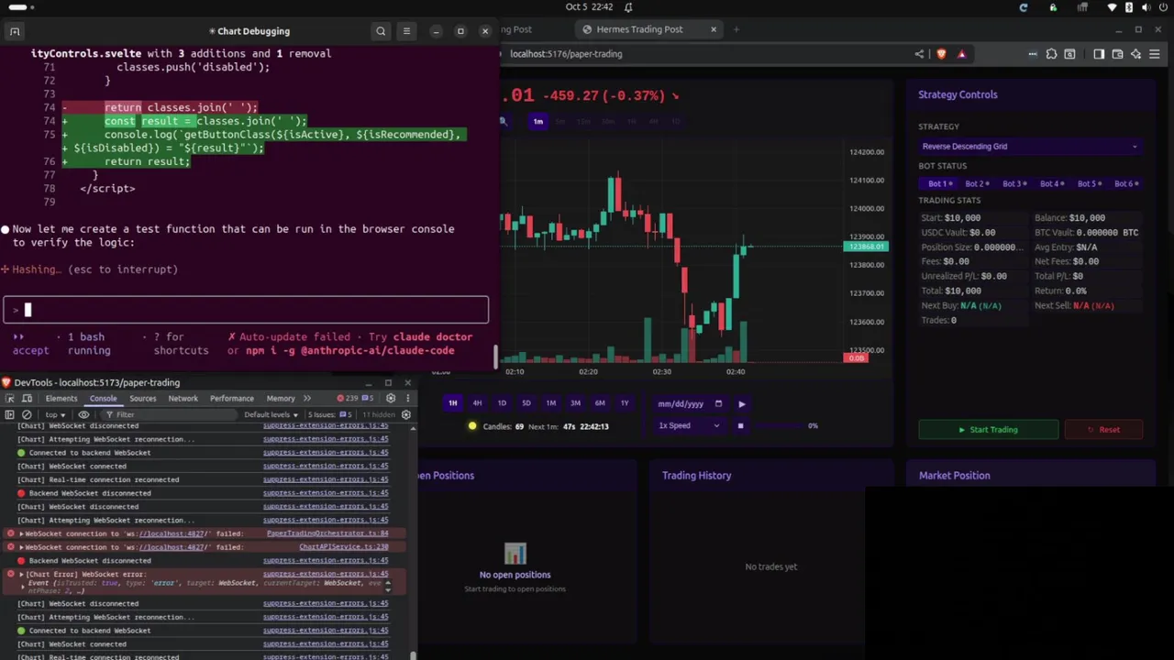Image resolution: width=1174 pixels, height=660 pixels.
Task: Open the terminal hamburger menu
Action: click(406, 31)
